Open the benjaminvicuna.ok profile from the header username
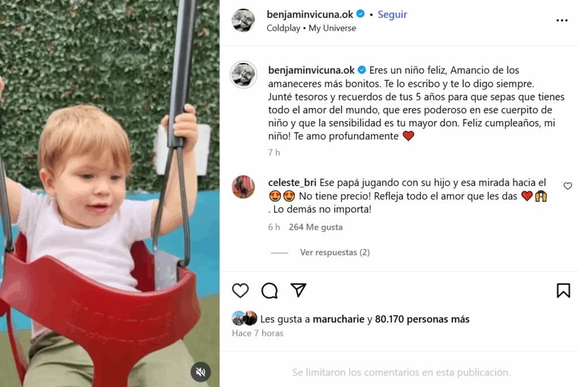The height and width of the screenshot is (387, 579). [x=310, y=14]
